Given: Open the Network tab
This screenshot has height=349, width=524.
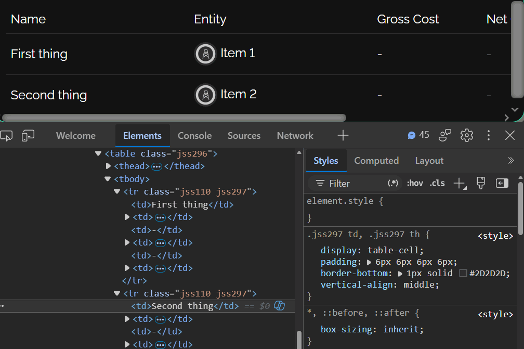Looking at the screenshot, I should [295, 136].
